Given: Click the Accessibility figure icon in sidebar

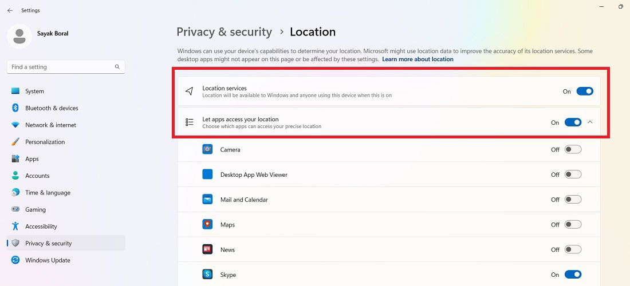Looking at the screenshot, I should pos(15,227).
